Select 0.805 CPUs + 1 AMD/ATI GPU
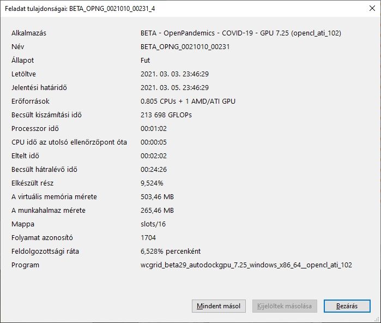381x323 pixels. 188,101
